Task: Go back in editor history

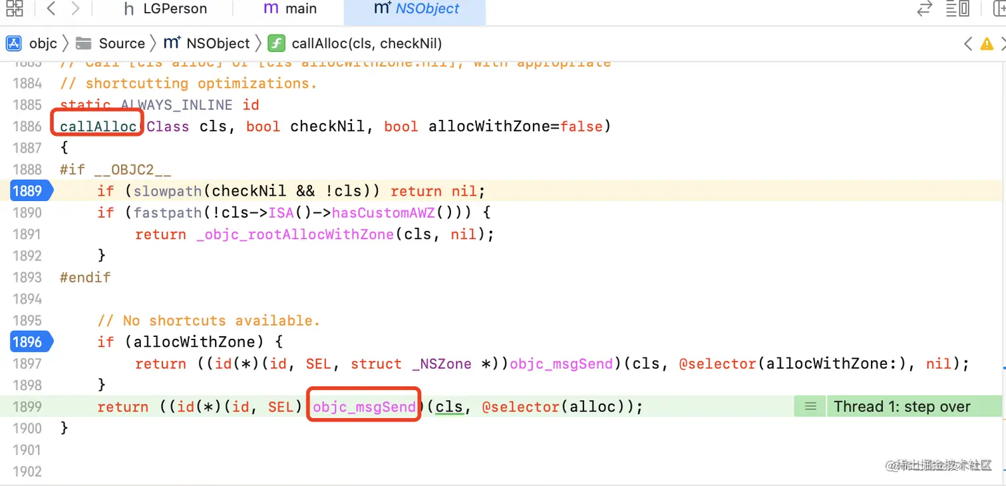Action: coord(51,9)
